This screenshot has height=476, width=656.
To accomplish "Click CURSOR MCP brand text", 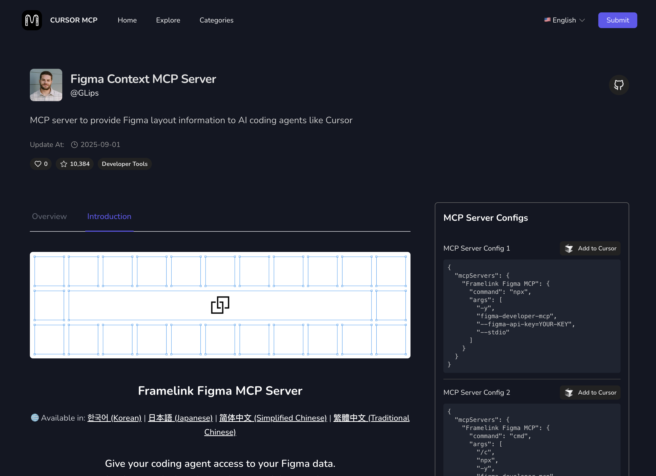I will point(74,20).
